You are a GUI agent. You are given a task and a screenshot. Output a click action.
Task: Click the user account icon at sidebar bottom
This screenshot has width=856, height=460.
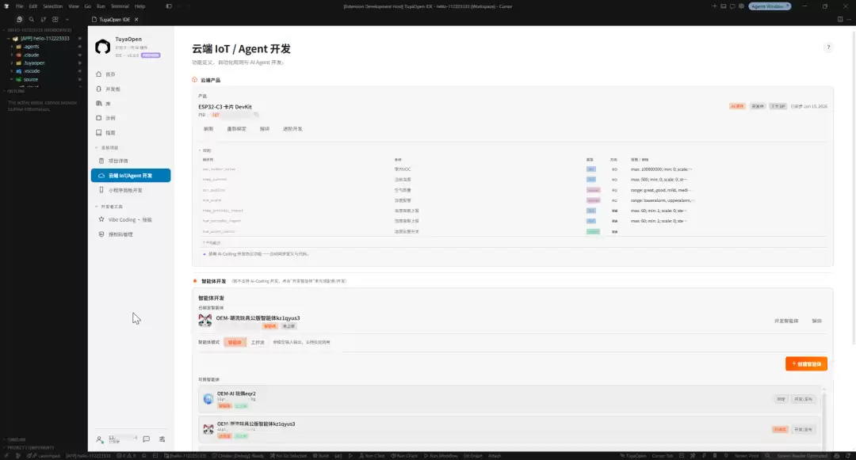pyautogui.click(x=99, y=439)
